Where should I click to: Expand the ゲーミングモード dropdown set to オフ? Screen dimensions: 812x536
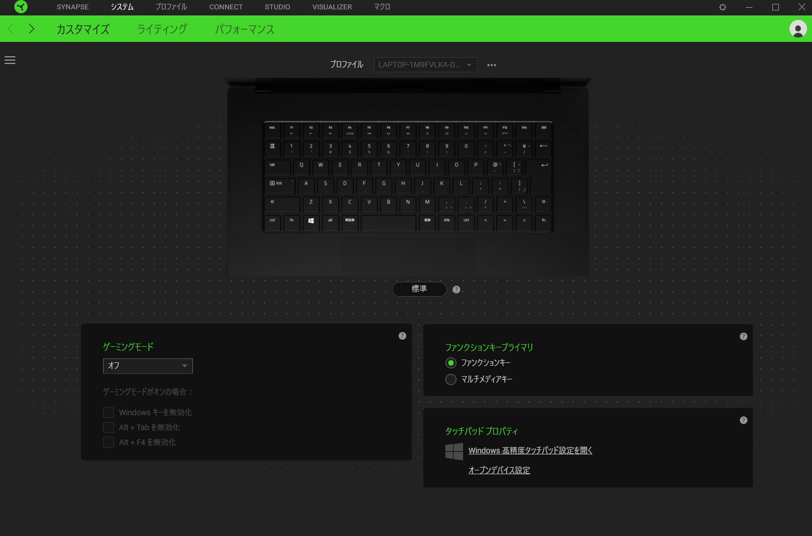coord(148,366)
